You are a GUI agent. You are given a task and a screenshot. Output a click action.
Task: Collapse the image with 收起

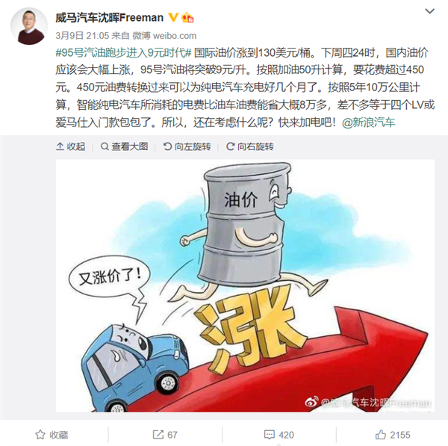click(71, 146)
